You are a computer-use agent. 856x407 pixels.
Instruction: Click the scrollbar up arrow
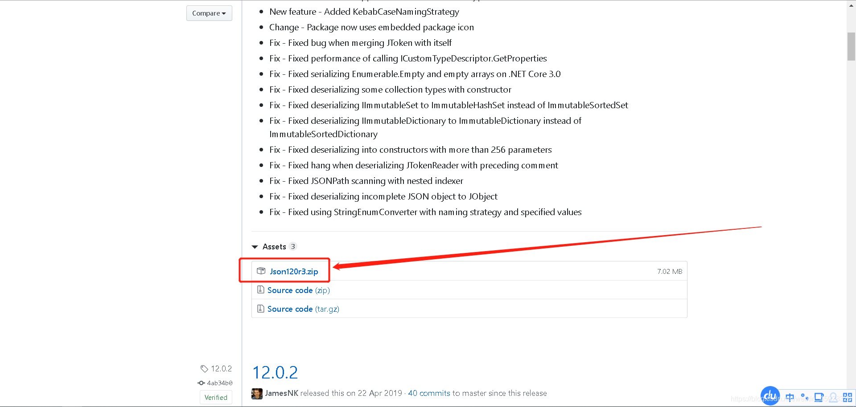pos(851,5)
